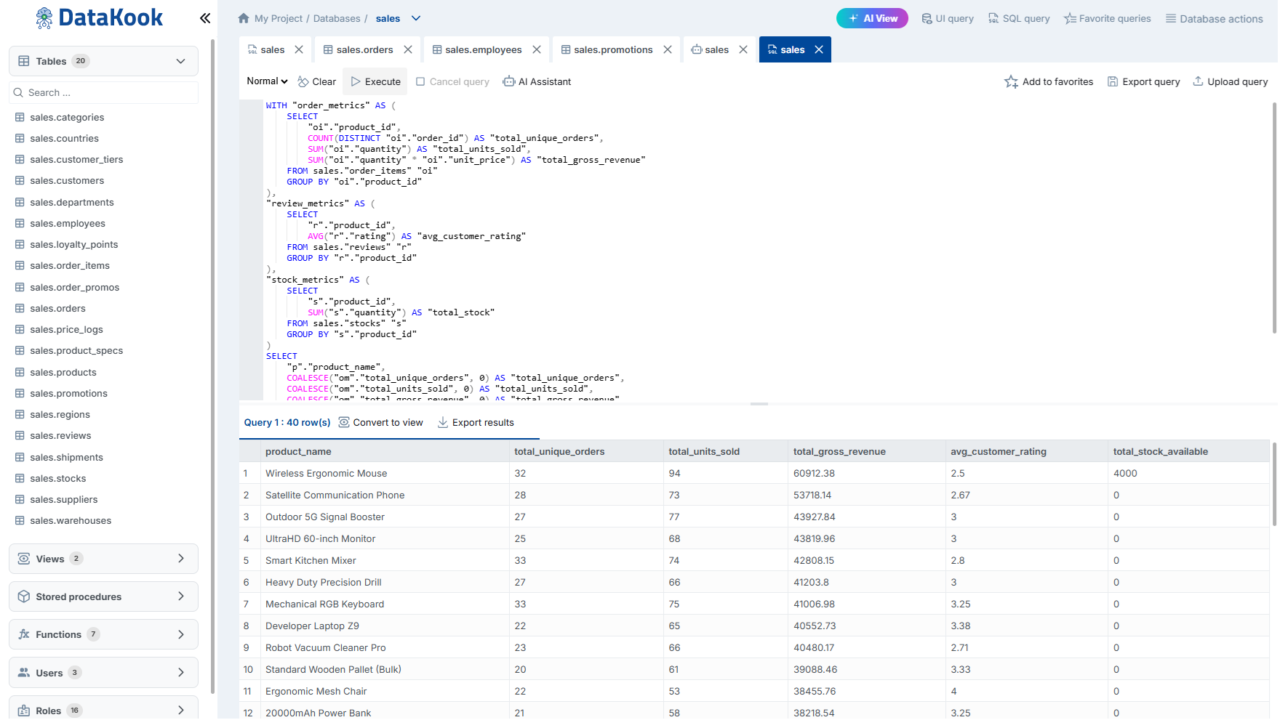Open the sales database dropdown chevron
The width and height of the screenshot is (1280, 720).
click(416, 18)
